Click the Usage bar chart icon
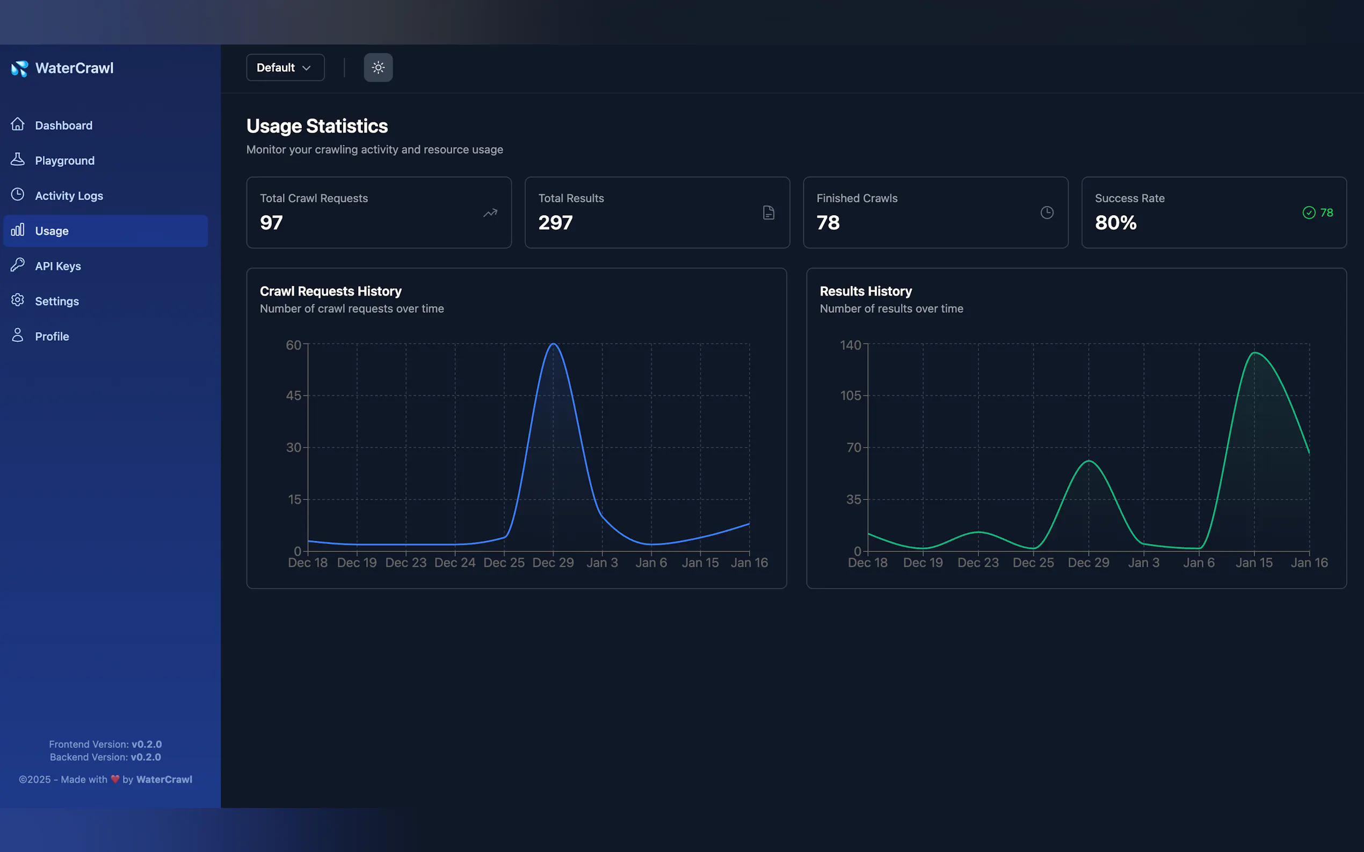 (18, 230)
